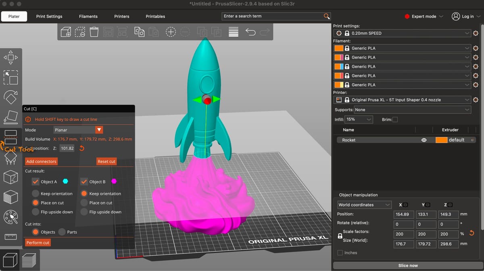The image size is (484, 271).
Task: Click the Add instance plus icon
Action: (x=171, y=32)
